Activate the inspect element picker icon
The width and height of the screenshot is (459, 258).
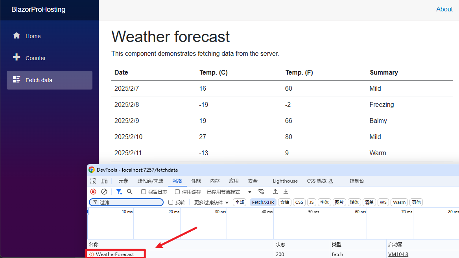93,181
